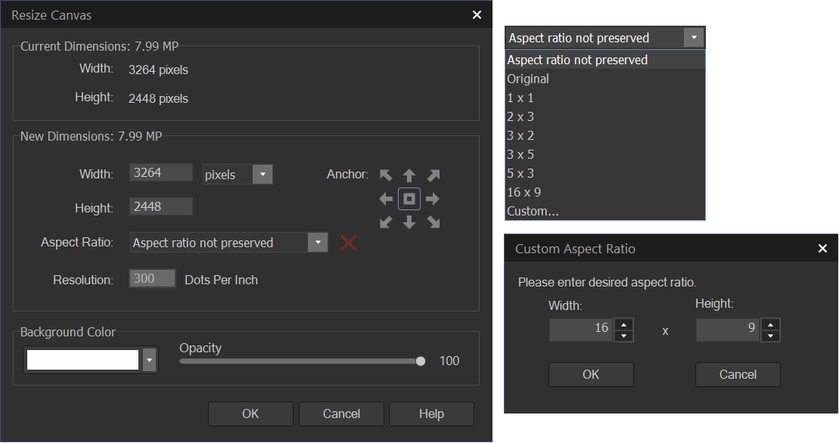Set anchor to top-right arrow
The width and height of the screenshot is (839, 443).
(x=433, y=175)
